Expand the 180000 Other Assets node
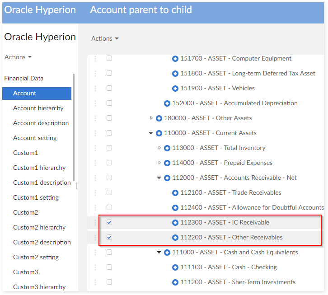This screenshot has width=328, height=295. click(151, 118)
